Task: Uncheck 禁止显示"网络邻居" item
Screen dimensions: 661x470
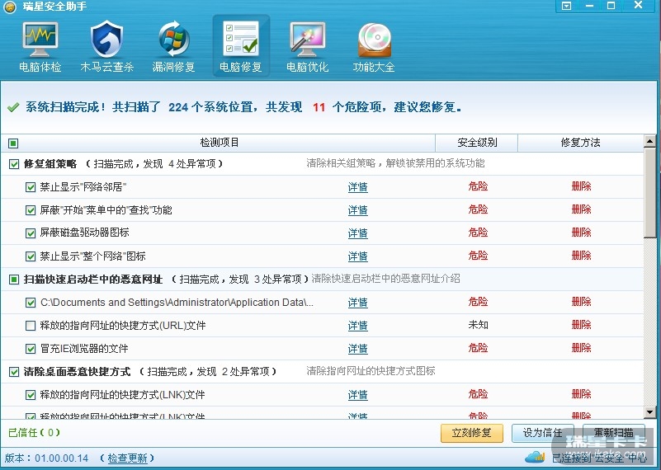Action: (31, 187)
